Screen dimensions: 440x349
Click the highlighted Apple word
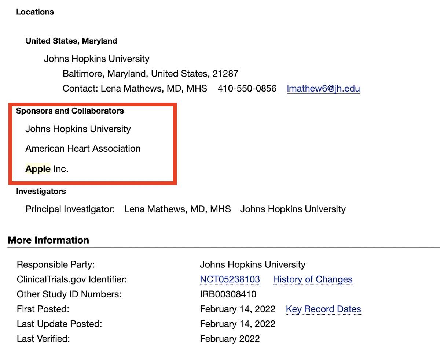tap(38, 169)
